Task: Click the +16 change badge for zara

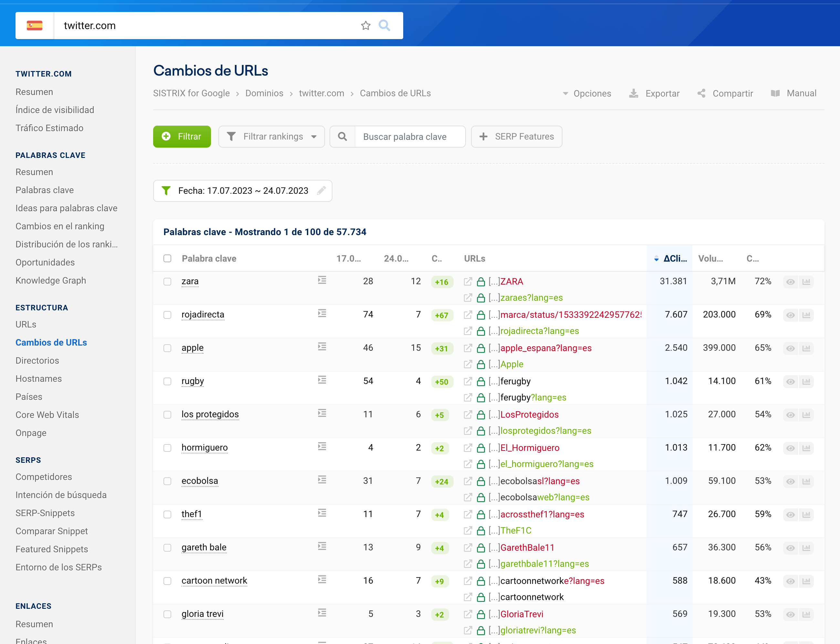Action: [442, 282]
